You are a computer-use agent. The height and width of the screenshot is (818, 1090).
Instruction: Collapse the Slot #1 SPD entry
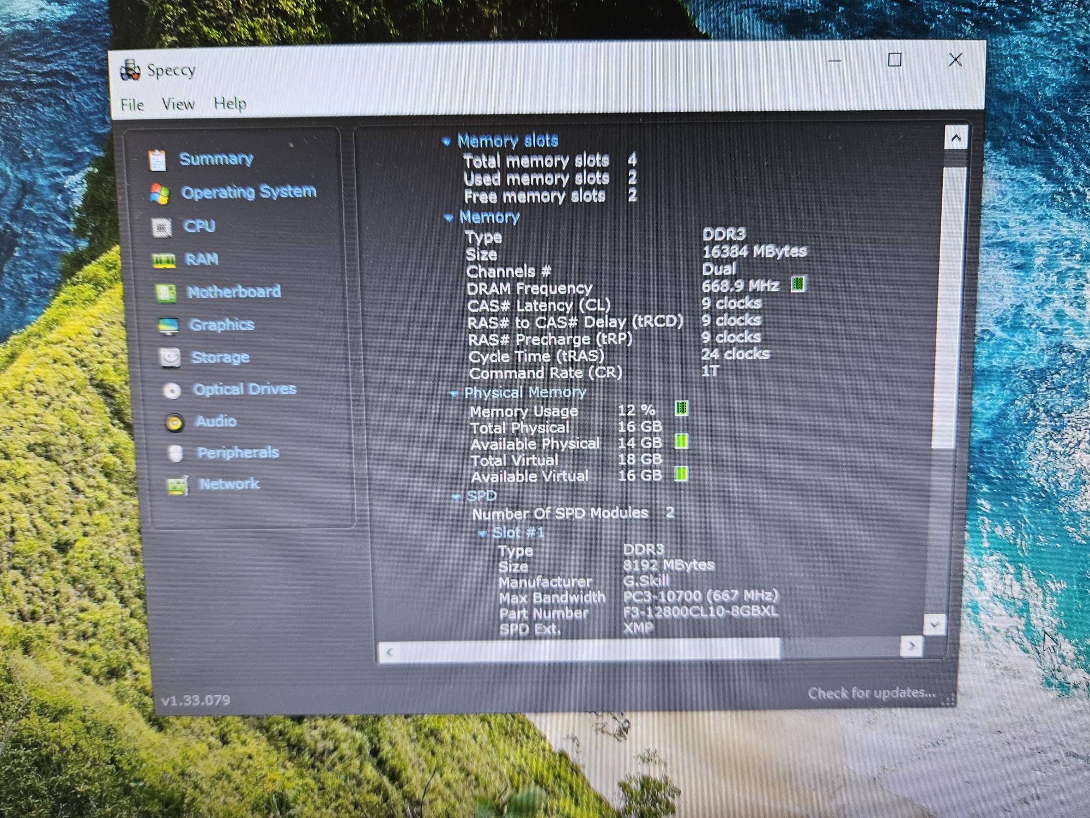pos(482,534)
